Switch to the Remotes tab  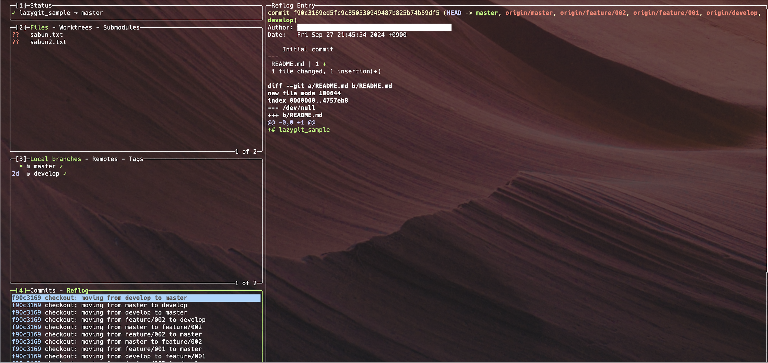pyautogui.click(x=105, y=159)
